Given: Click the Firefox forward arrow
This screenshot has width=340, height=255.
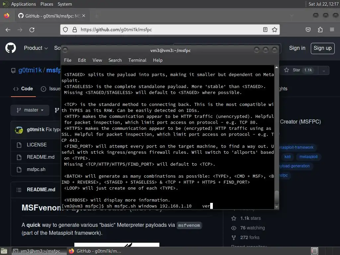Looking at the screenshot, I should pyautogui.click(x=20, y=30).
